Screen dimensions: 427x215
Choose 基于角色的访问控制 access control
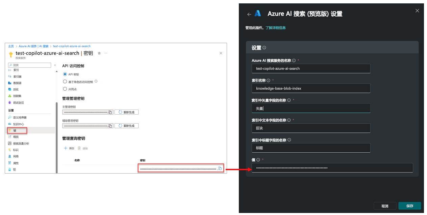(x=64, y=81)
